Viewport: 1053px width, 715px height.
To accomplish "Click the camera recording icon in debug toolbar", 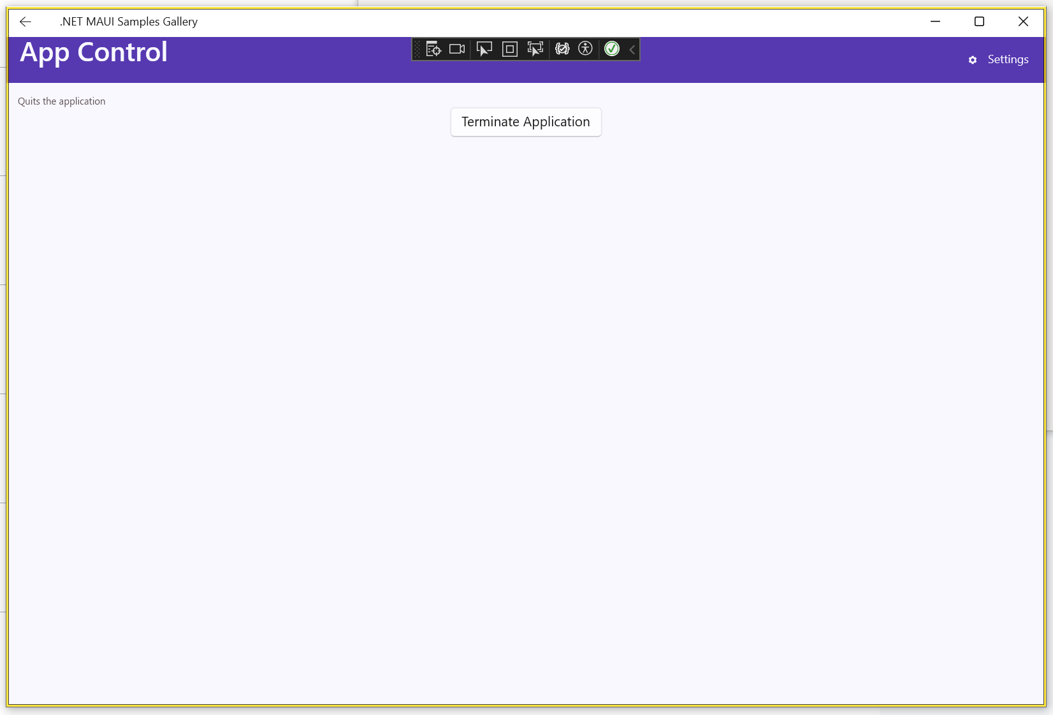I will pos(457,49).
